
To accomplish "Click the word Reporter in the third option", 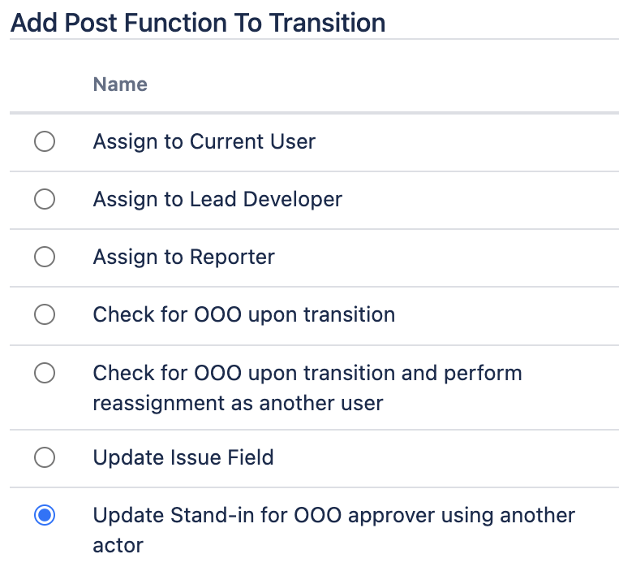I will coord(232,258).
